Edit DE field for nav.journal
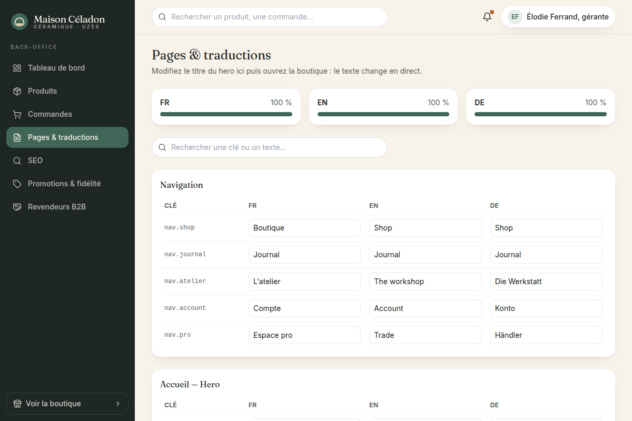The image size is (632, 421). click(x=546, y=255)
